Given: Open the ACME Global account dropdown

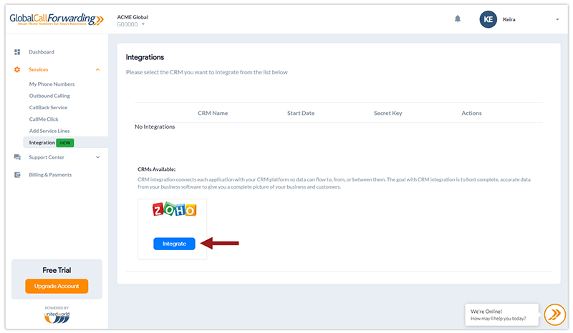Looking at the screenshot, I should (143, 24).
